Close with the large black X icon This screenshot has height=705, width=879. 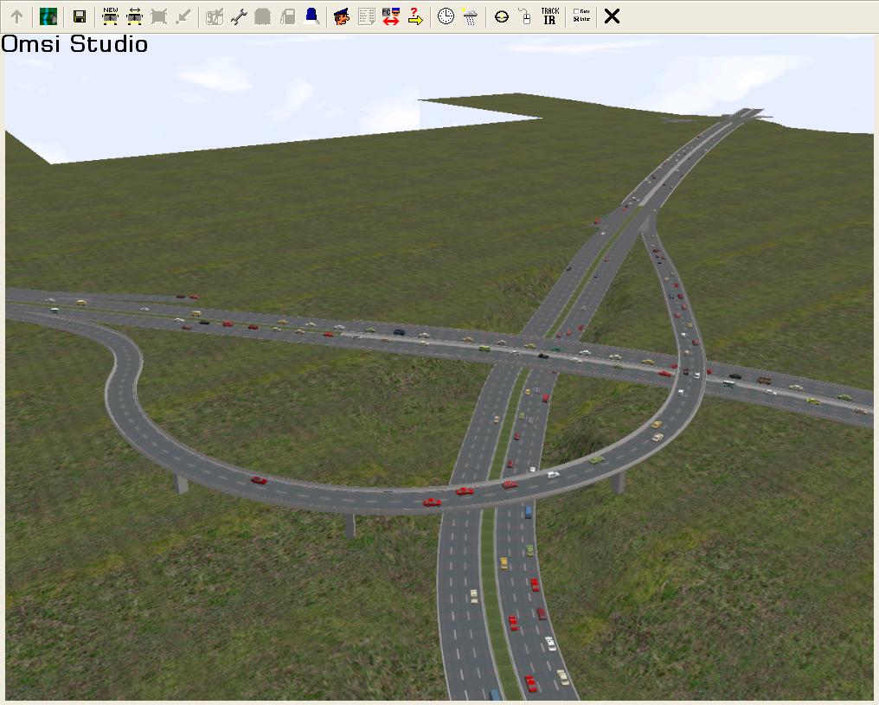613,16
